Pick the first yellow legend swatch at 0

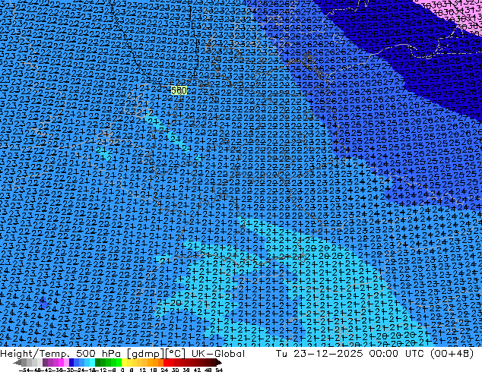coord(124,362)
